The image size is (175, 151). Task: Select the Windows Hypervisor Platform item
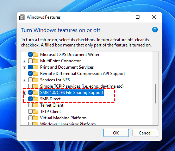pyautogui.click(x=68, y=124)
